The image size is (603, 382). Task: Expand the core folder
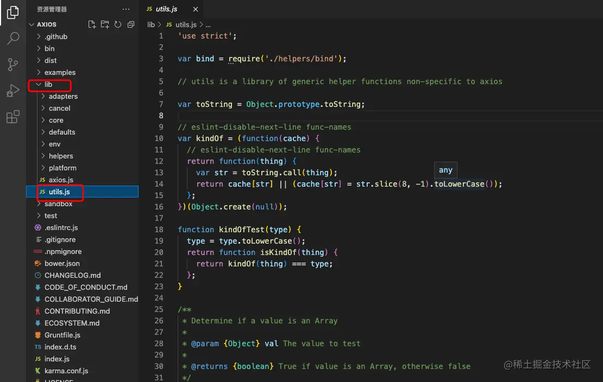coord(82,120)
